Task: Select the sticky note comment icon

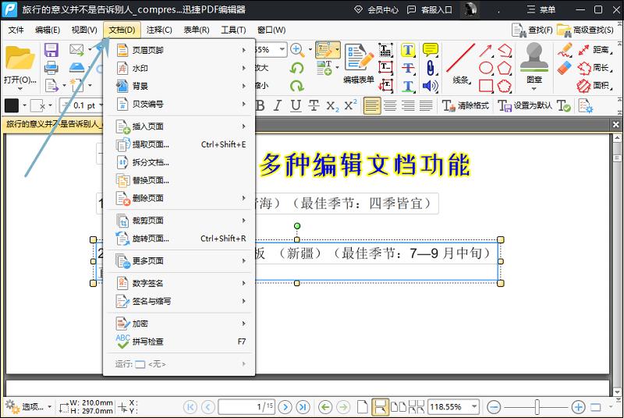Action: pyautogui.click(x=430, y=50)
